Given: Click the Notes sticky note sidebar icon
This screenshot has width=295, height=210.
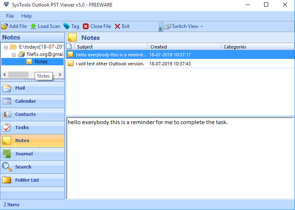Looking at the screenshot, I should (x=7, y=141).
